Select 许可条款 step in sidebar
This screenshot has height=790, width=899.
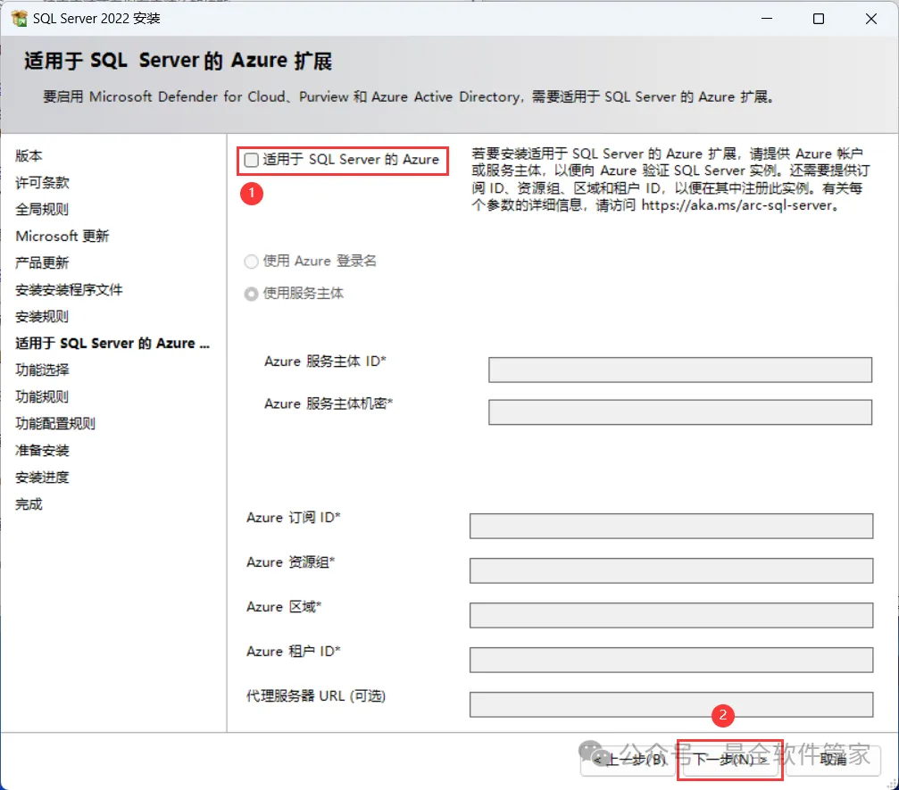[x=42, y=182]
